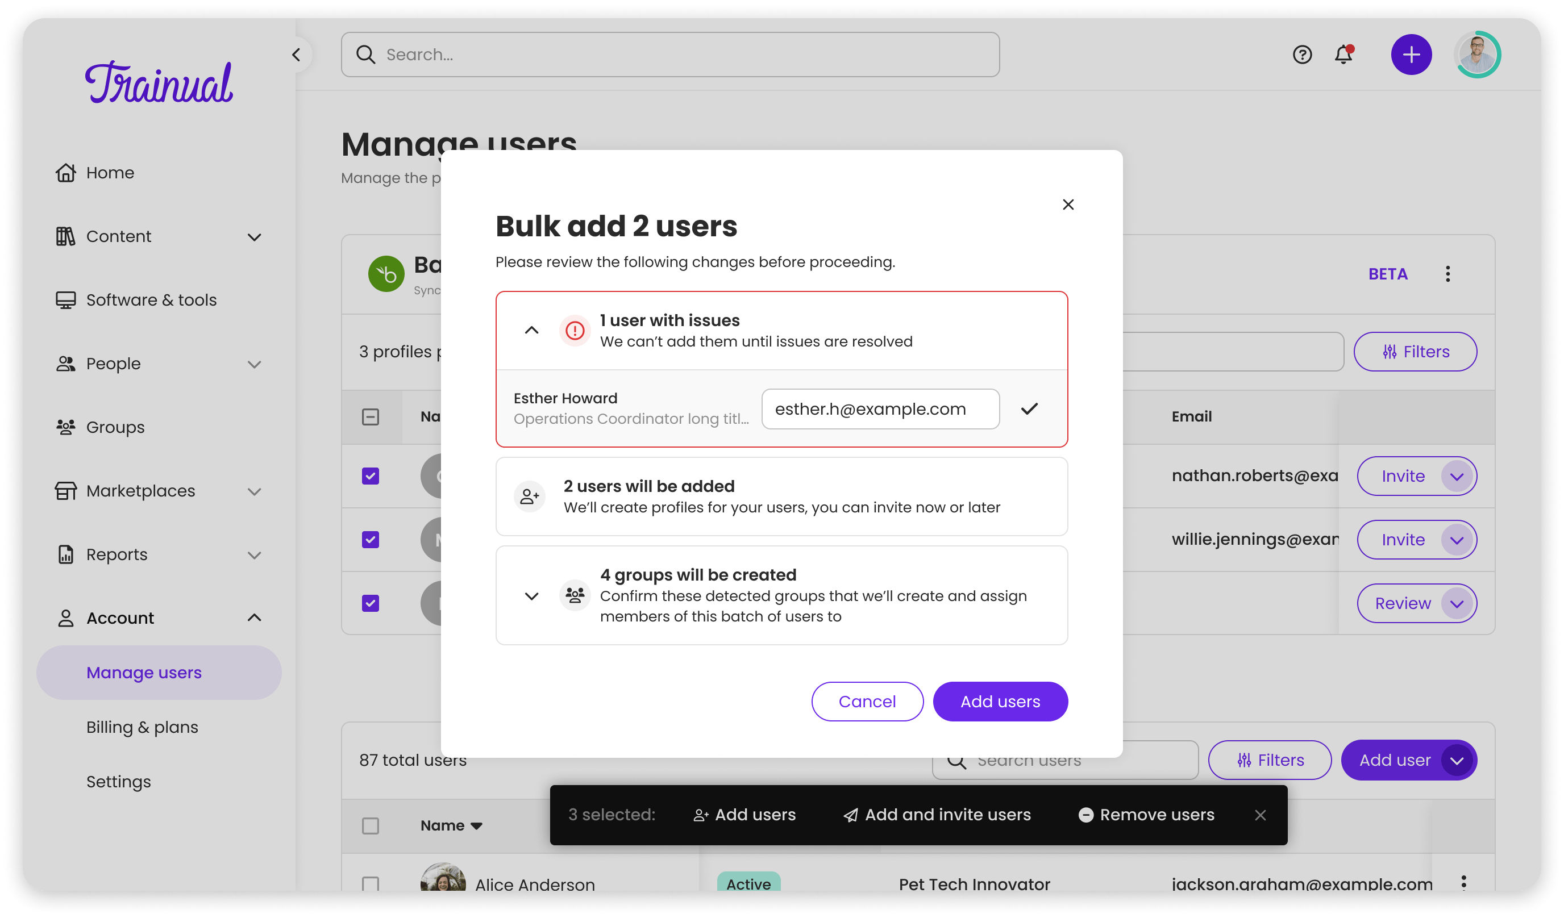Uncheck the nathan.roberts row checkbox
This screenshot has height=918, width=1564.
[x=371, y=475]
